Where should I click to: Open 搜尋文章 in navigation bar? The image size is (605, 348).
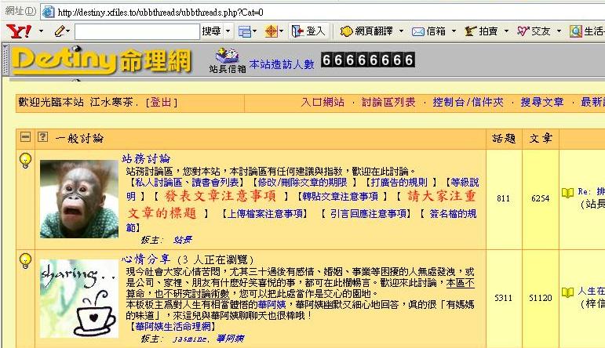(x=542, y=103)
